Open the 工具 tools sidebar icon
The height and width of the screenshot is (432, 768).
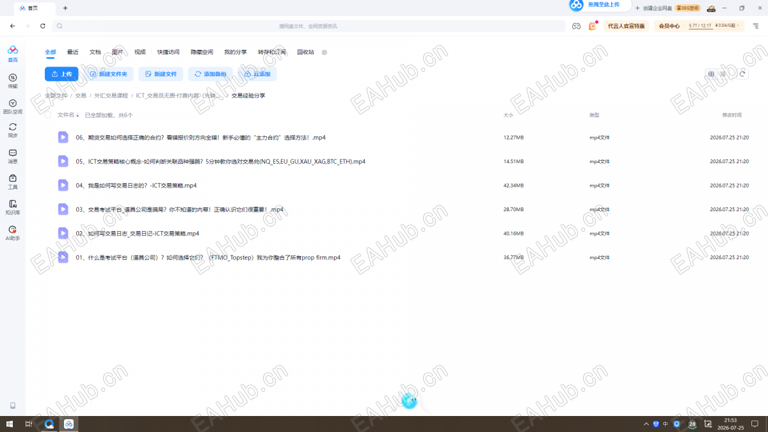(13, 182)
